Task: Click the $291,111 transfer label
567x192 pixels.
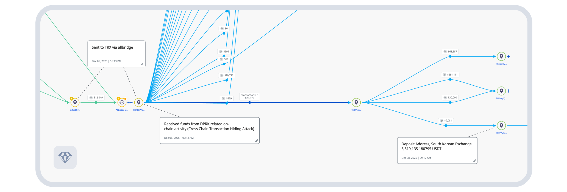Action: [x=450, y=75]
